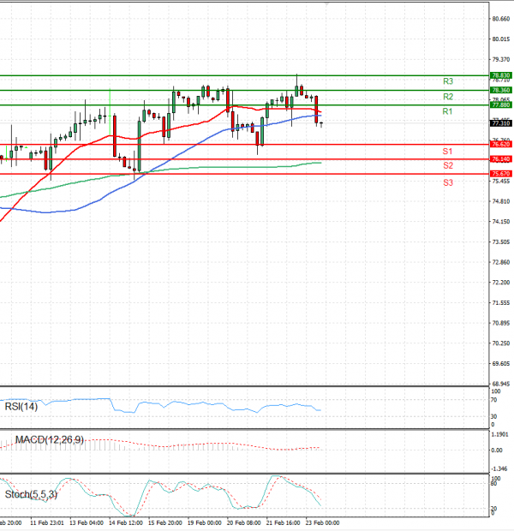Viewport: 514px width, 531px height.
Task: Click the MACD -1.346 scale value
Action: (499, 468)
